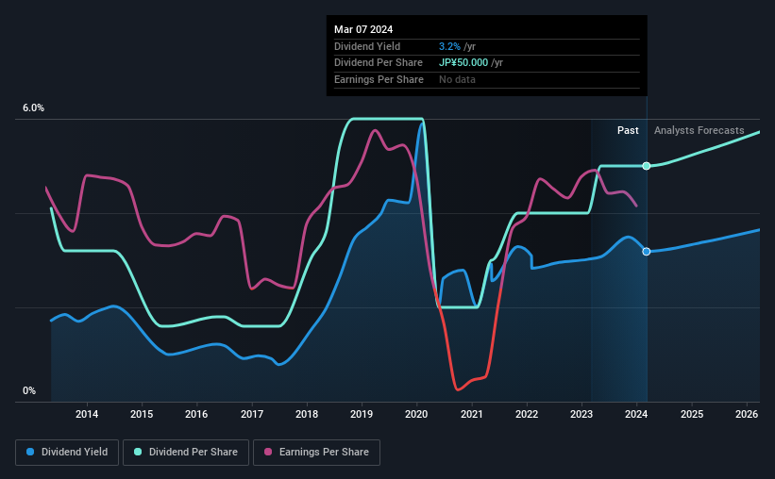Click the blue Dividend Yield legend dot
The height and width of the screenshot is (479, 775).
click(x=30, y=452)
